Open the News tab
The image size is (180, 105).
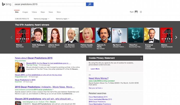coord(51,12)
